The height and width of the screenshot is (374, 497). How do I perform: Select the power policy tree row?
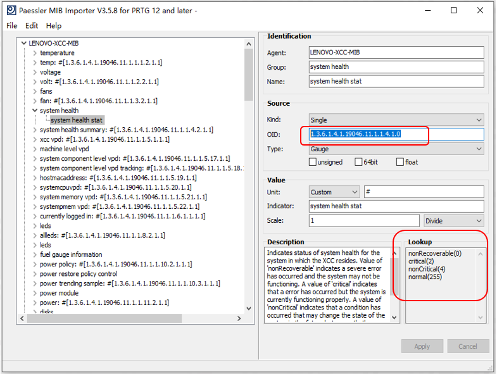pos(116,265)
